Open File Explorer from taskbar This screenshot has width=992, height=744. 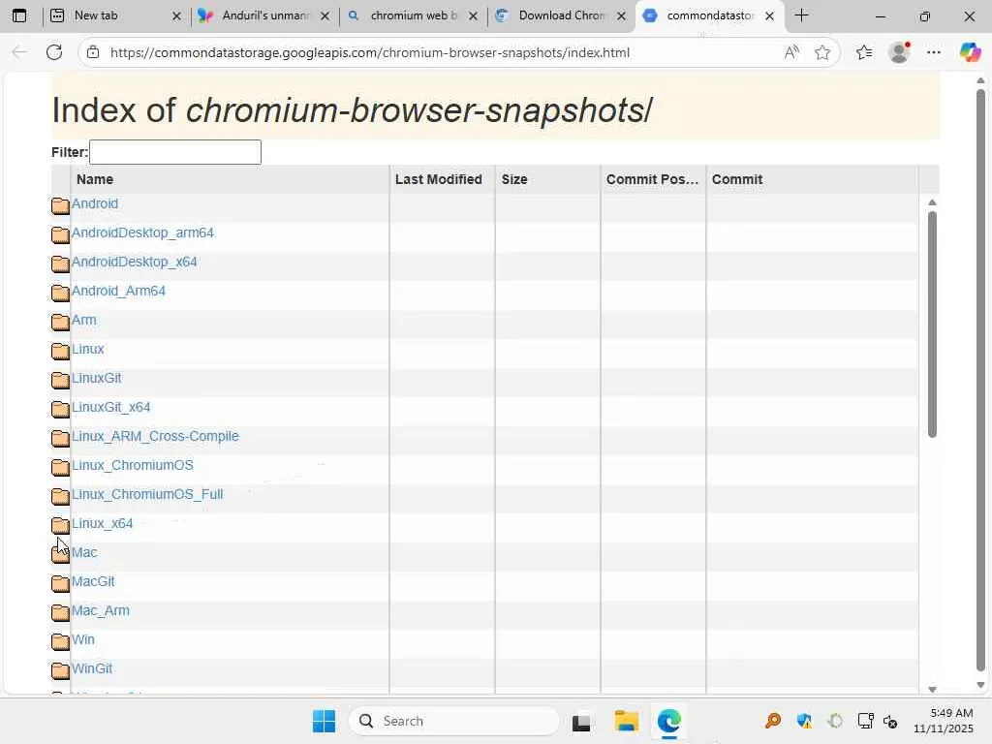(x=627, y=721)
